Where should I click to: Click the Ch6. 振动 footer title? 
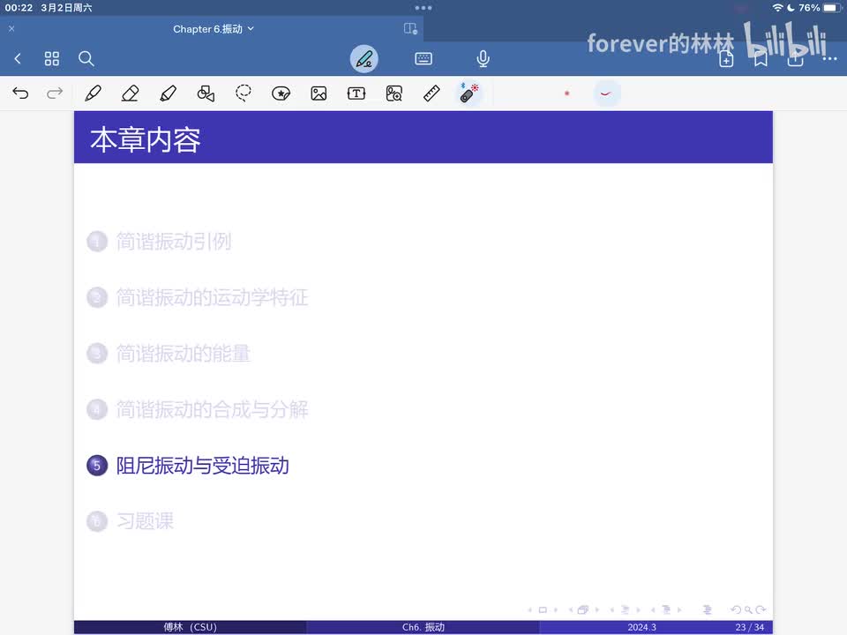point(423,627)
